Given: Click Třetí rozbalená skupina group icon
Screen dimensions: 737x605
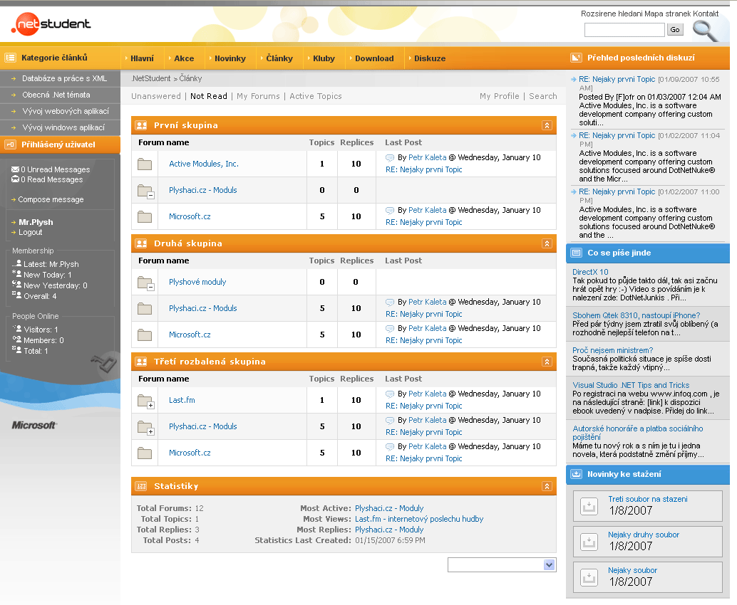Looking at the screenshot, I should (x=141, y=362).
